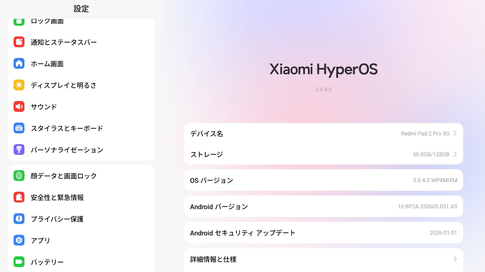
Task: Expand the デバイス名 row chevron
Action: [455, 133]
